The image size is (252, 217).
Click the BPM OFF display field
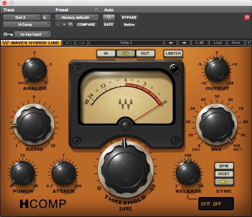pyautogui.click(x=216, y=204)
